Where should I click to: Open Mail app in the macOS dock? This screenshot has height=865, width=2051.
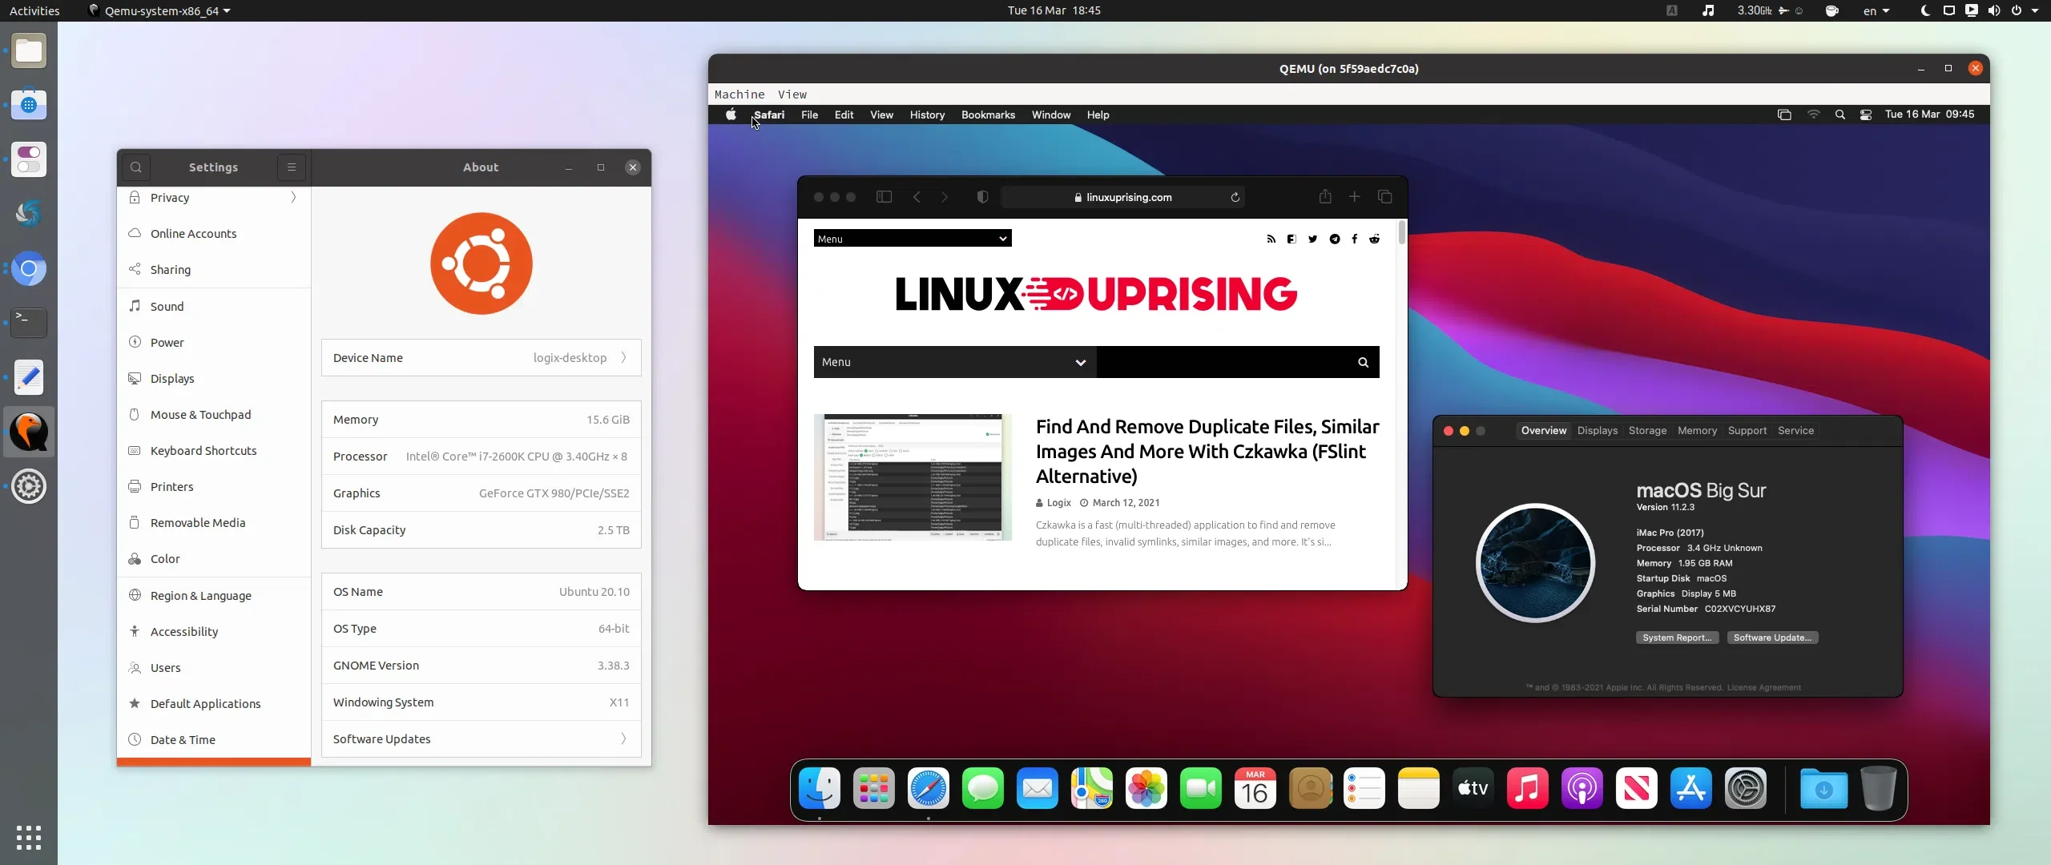[1038, 789]
